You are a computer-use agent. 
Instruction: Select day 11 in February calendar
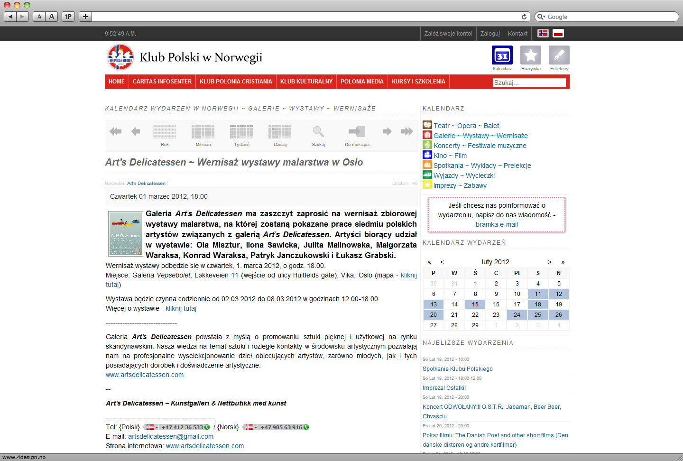(x=538, y=294)
